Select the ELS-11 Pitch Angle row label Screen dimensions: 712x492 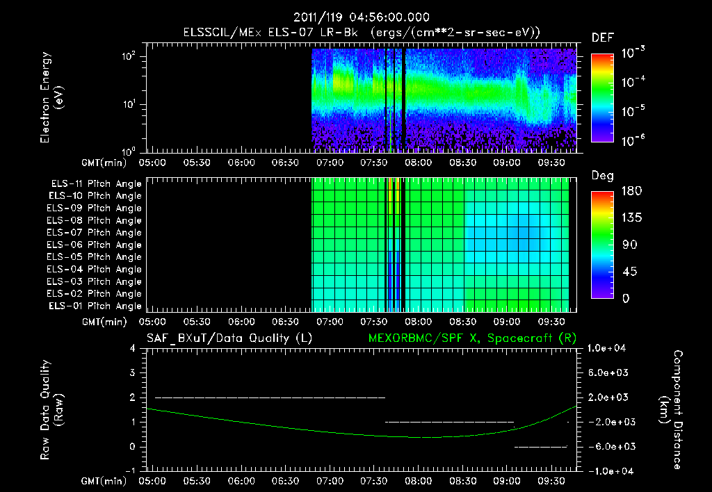pyautogui.click(x=96, y=184)
